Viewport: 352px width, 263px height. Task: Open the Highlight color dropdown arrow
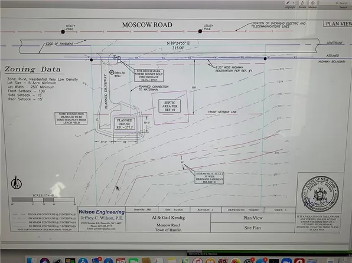[294, 3]
